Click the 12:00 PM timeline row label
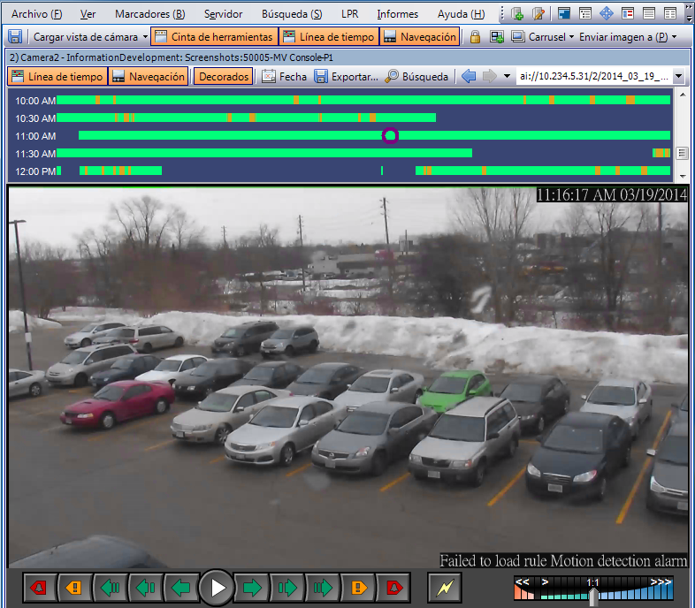 pos(35,171)
